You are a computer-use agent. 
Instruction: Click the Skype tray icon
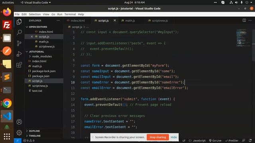pyautogui.click(x=223, y=2)
